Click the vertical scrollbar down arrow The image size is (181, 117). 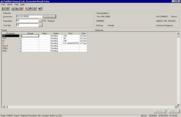point(178,105)
